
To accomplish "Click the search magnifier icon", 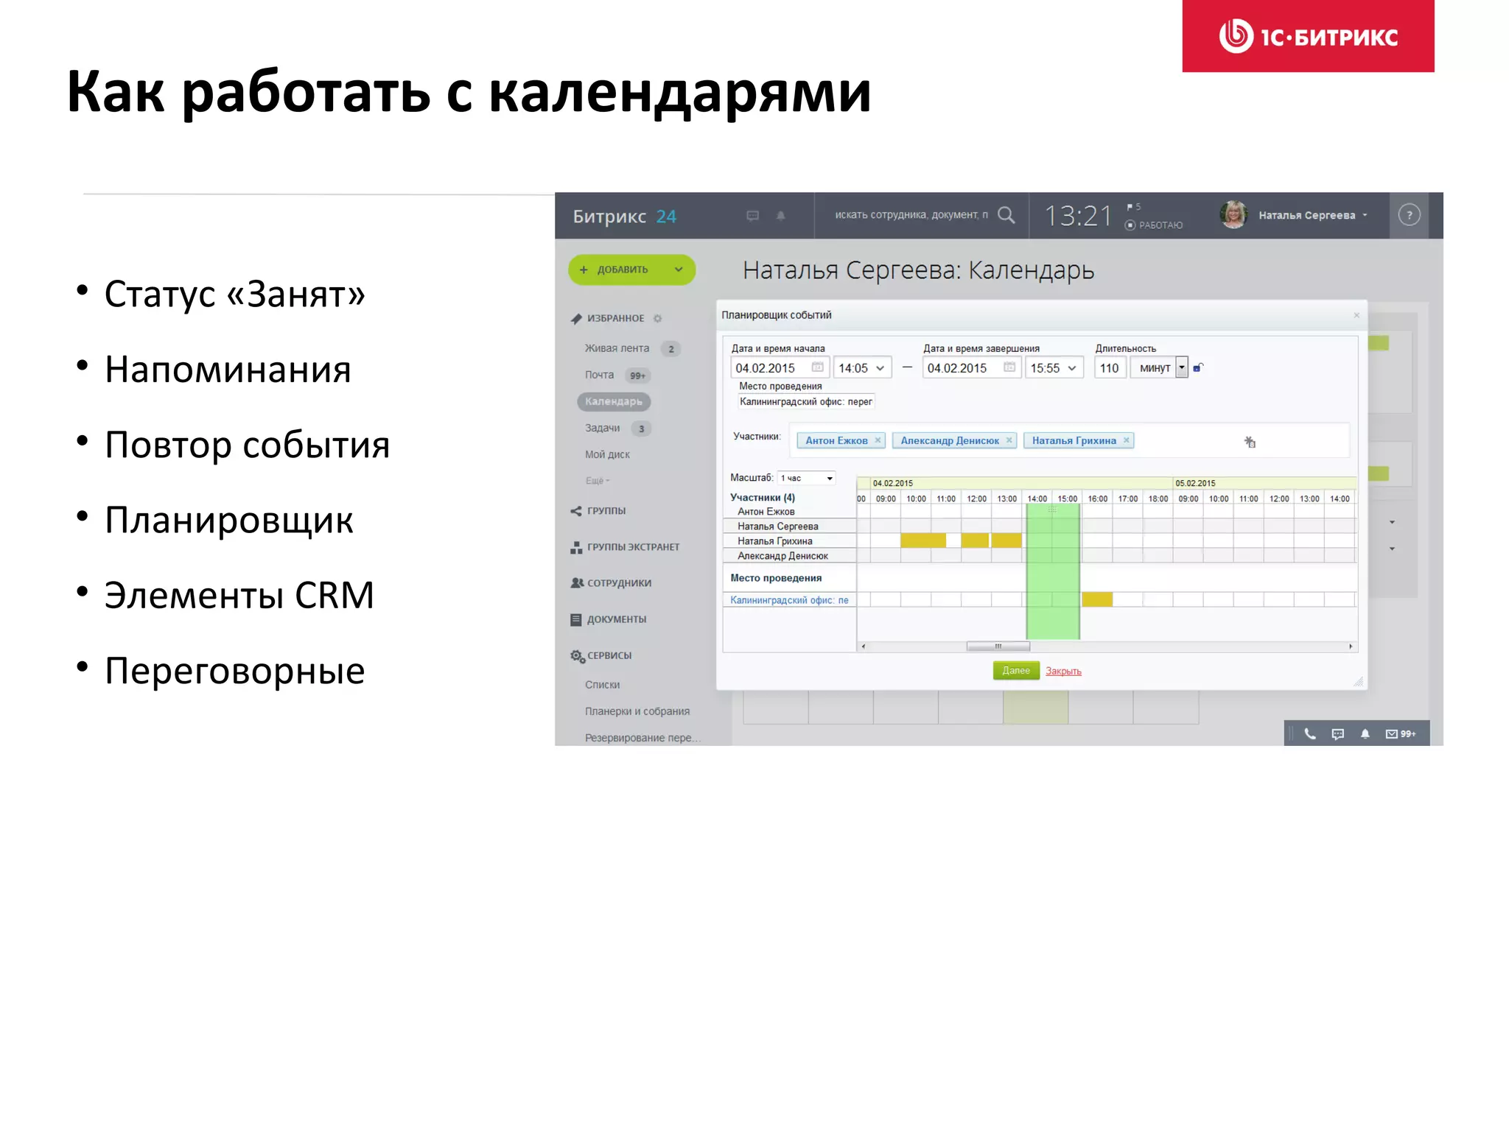I will pos(1006,215).
